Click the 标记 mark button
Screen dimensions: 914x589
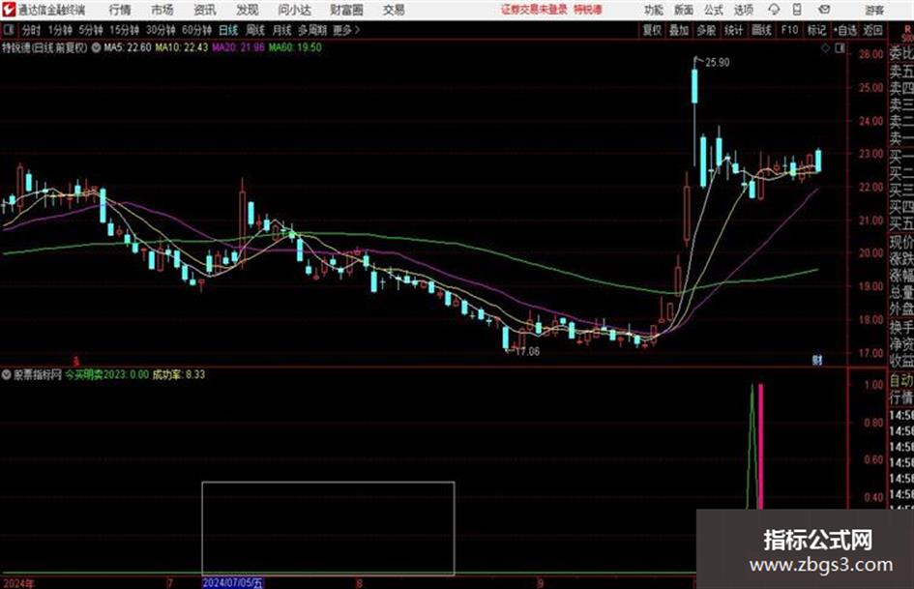coord(816,30)
